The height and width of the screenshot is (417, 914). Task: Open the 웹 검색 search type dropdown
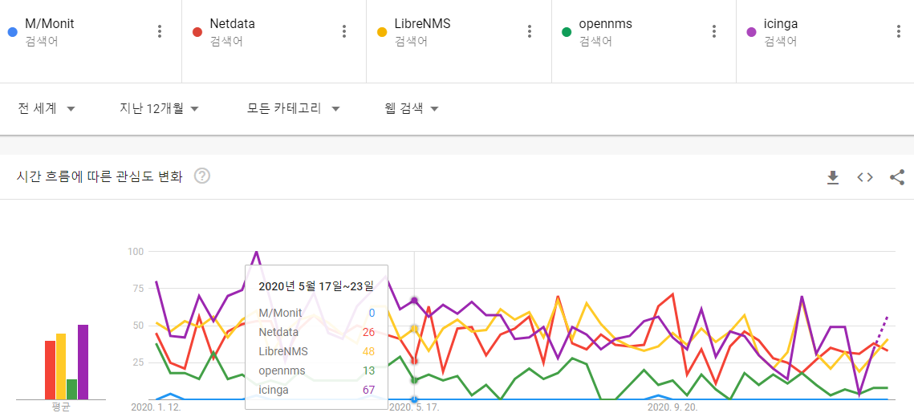tap(412, 109)
